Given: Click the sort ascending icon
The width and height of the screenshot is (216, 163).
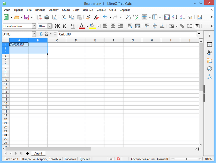Looking at the screenshot, I should (x=175, y=17).
